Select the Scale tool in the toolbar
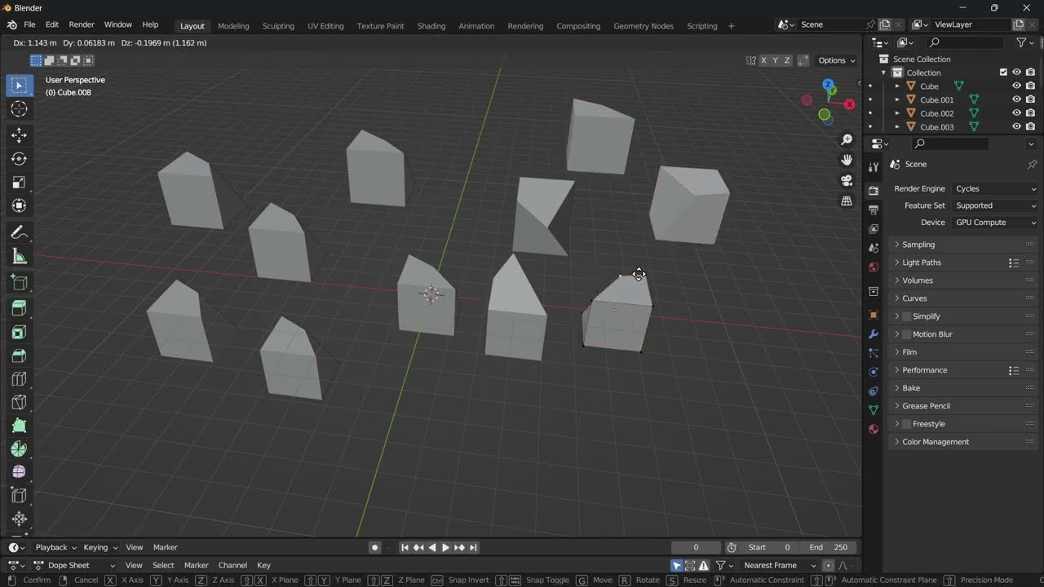This screenshot has width=1044, height=587. (x=20, y=183)
